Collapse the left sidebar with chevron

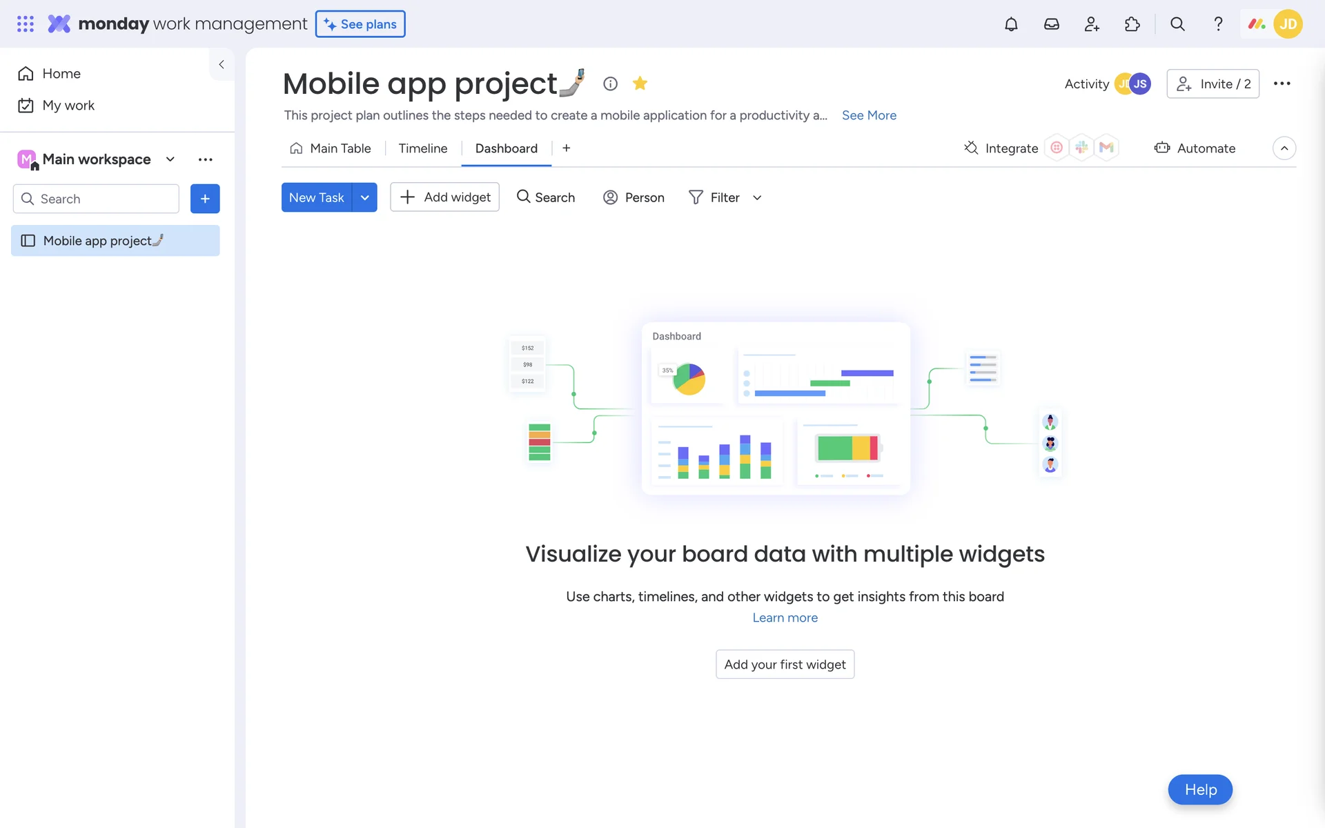coord(222,64)
